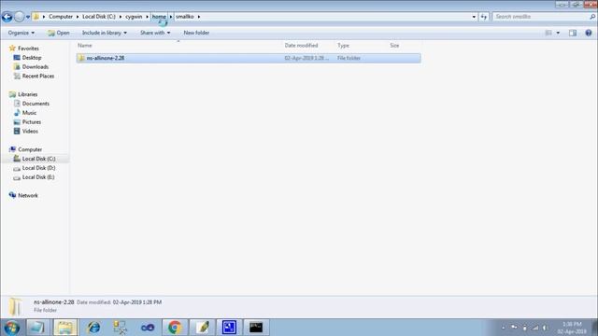Select the ns-allinone-2.28 folder

[249, 58]
